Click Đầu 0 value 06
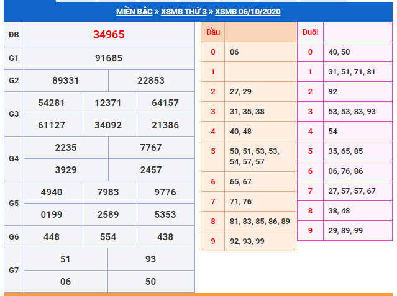Screen dimensions: 397x296 pos(234,52)
